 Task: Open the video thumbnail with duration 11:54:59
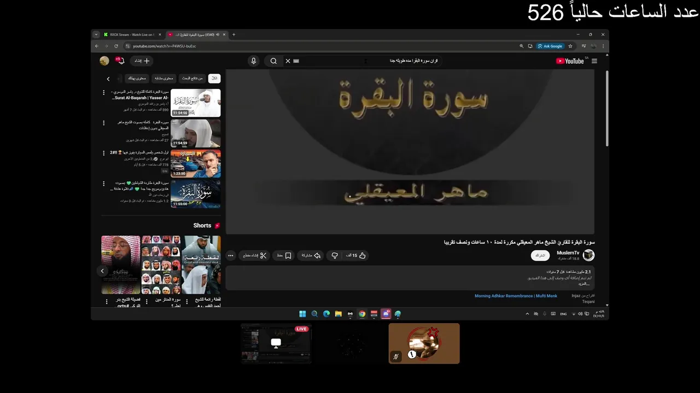point(195,133)
